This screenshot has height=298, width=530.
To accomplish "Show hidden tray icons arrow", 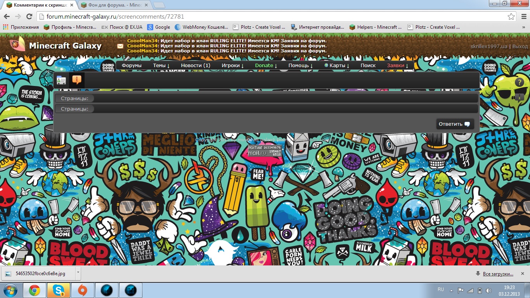I will [452, 290].
